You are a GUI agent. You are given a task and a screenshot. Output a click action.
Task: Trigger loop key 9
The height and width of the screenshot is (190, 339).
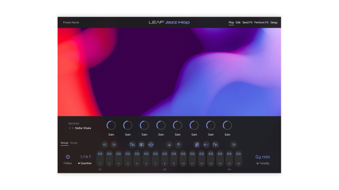pyautogui.click(x=174, y=159)
